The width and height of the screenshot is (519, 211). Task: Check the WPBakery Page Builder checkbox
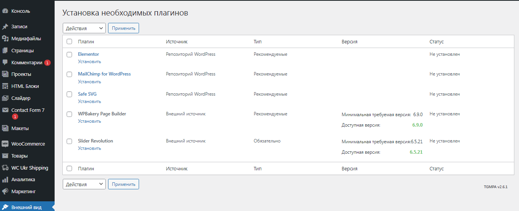(69, 114)
